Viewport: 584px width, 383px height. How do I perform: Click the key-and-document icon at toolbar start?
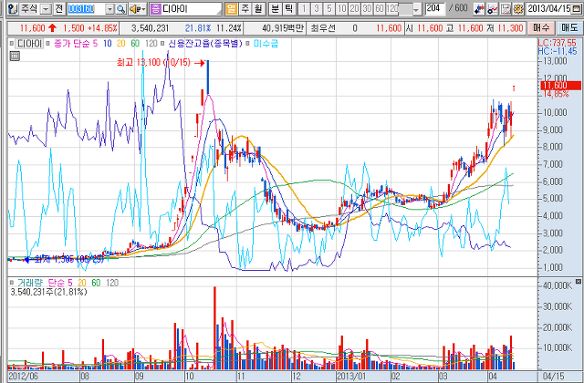coord(12,9)
